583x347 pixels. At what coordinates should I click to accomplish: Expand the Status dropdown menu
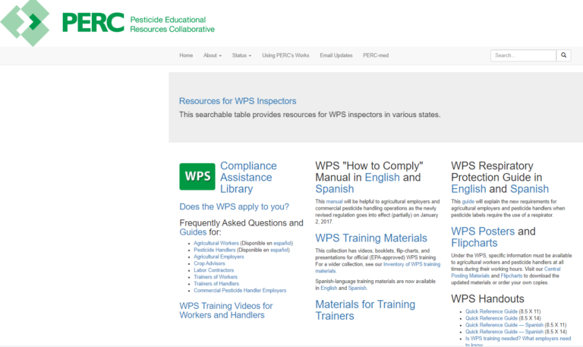241,55
